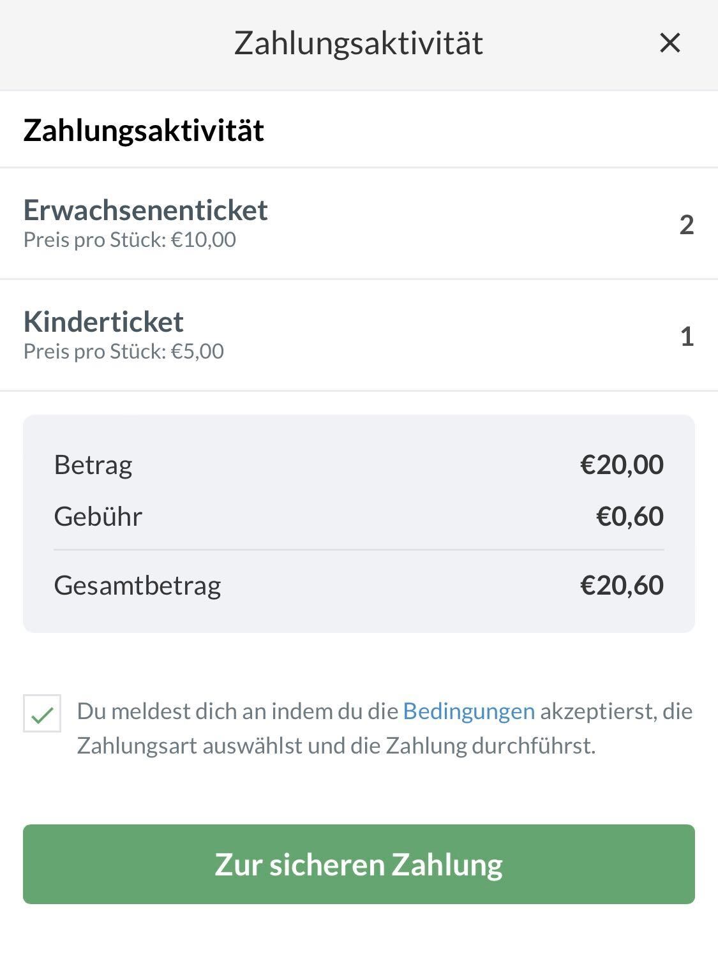Viewport: 718px width, 959px height.
Task: Click the €20,60 total amount
Action: 622,585
